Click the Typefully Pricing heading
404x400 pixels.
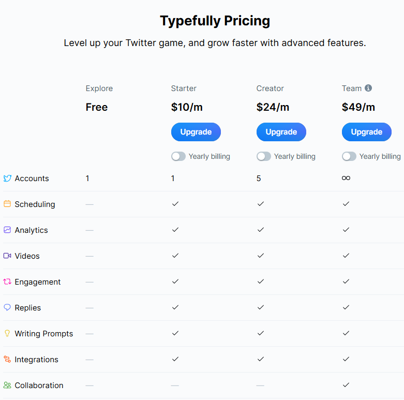[x=215, y=21]
